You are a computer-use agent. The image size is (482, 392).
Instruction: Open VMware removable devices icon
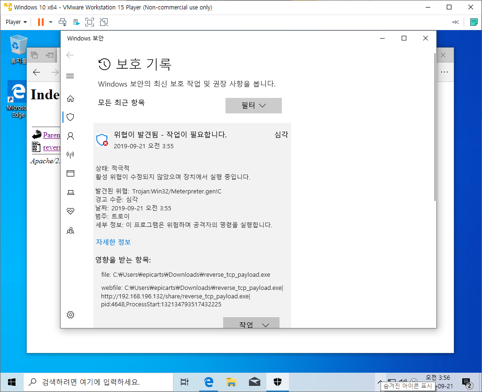tap(76, 22)
